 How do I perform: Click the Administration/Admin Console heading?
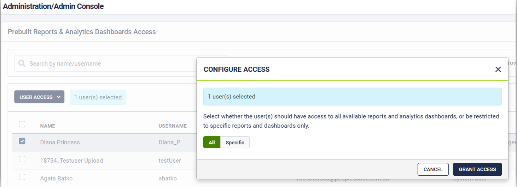(x=53, y=6)
